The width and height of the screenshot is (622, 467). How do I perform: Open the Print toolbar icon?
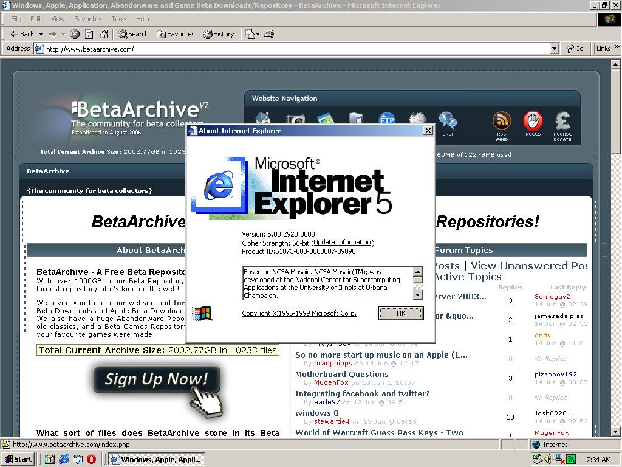[269, 34]
